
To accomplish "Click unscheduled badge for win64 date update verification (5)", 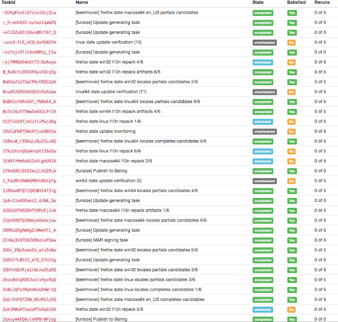I will (265, 181).
